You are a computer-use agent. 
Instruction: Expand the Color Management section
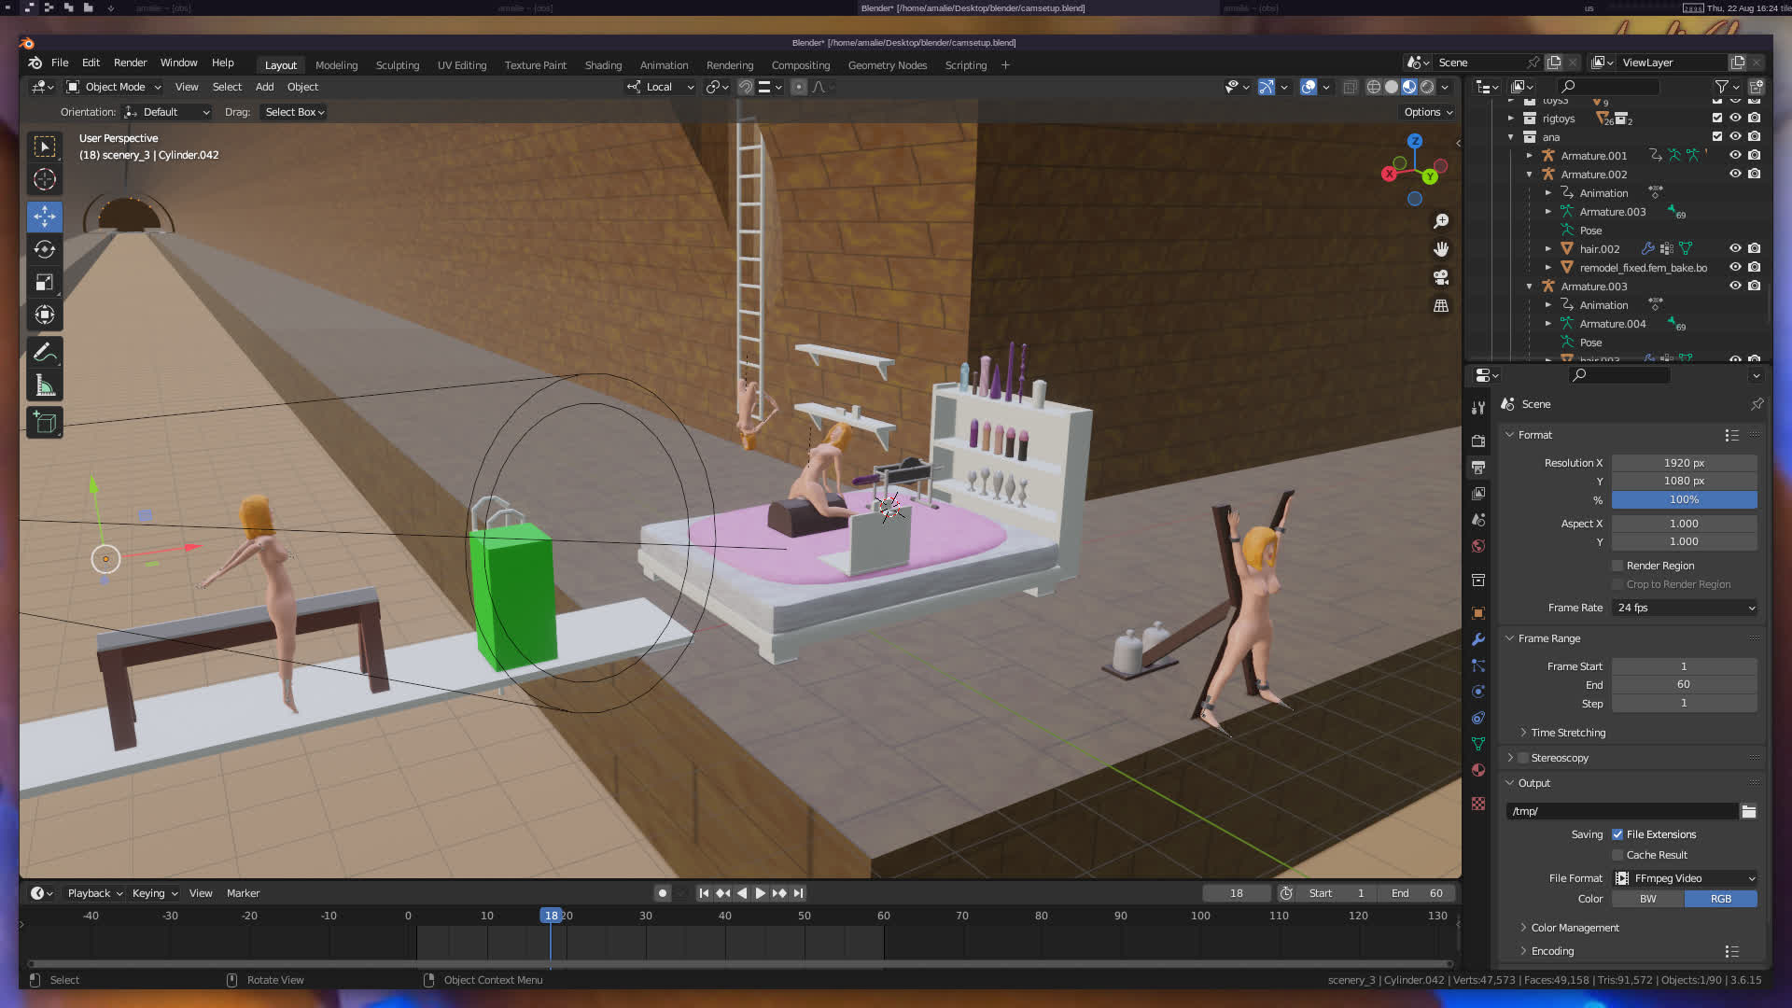pyautogui.click(x=1575, y=928)
